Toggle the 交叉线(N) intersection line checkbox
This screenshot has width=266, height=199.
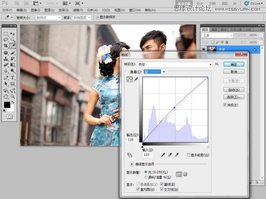coord(162,189)
